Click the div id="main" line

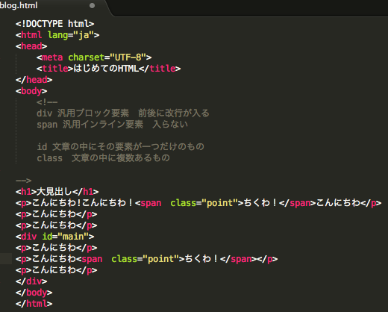[x=54, y=237]
